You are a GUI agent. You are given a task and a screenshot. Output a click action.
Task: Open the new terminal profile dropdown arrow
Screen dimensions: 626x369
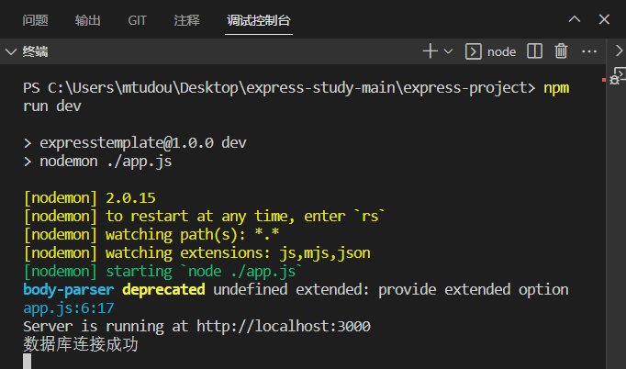448,51
